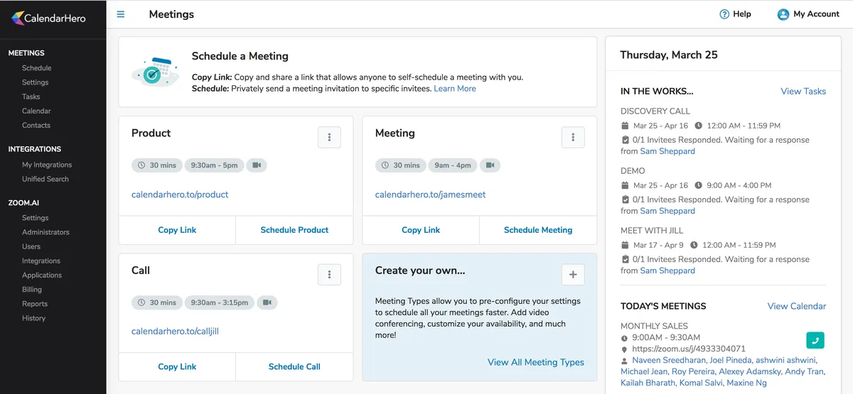Image resolution: width=853 pixels, height=394 pixels.
Task: Click the plus icon in Create your own
Action: pyautogui.click(x=573, y=275)
